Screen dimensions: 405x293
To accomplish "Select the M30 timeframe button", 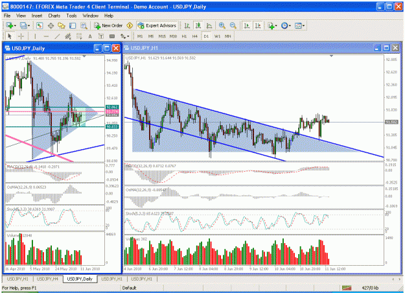I will (173, 36).
